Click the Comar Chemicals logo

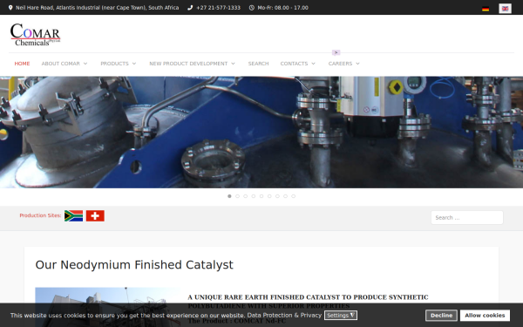click(35, 34)
